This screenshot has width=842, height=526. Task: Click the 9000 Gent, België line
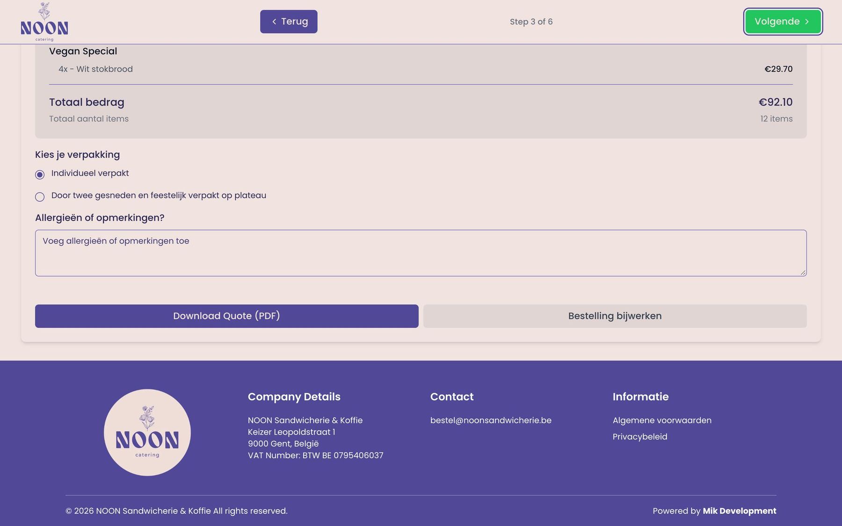283,444
